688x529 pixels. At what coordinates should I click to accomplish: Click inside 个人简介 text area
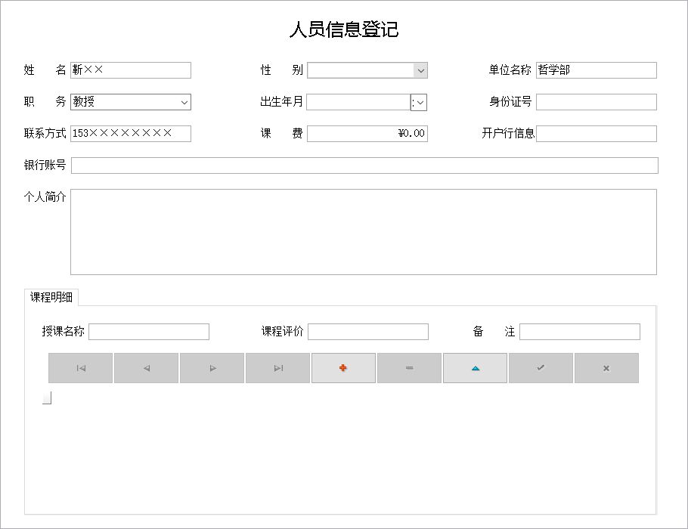(x=364, y=232)
